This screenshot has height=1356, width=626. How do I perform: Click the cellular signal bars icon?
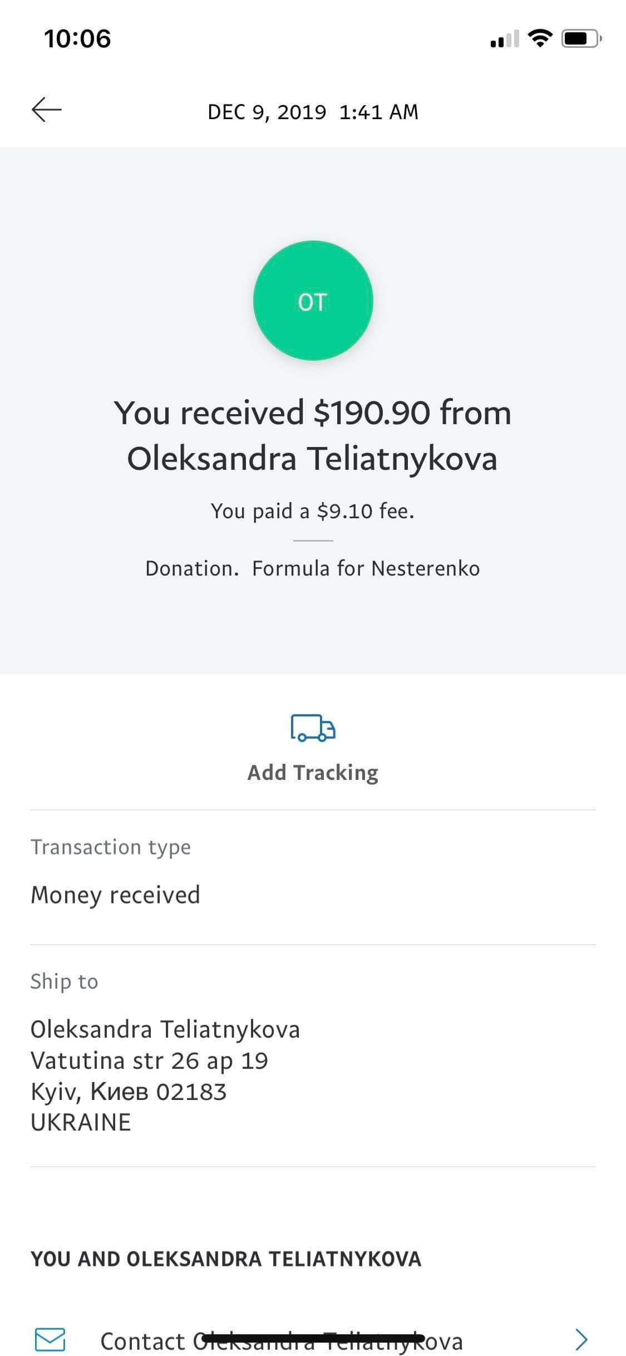504,39
